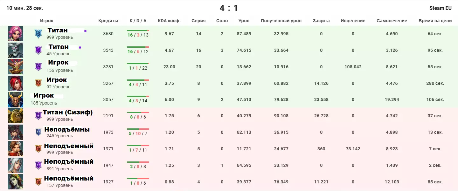The height and width of the screenshot is (191, 458).
Task: Open the green-skinned champion portrait
Action: (16, 182)
